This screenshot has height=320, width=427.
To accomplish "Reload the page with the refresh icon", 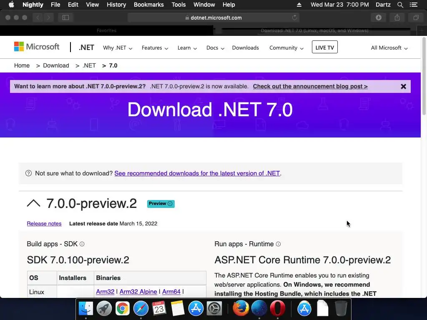I will tap(294, 17).
